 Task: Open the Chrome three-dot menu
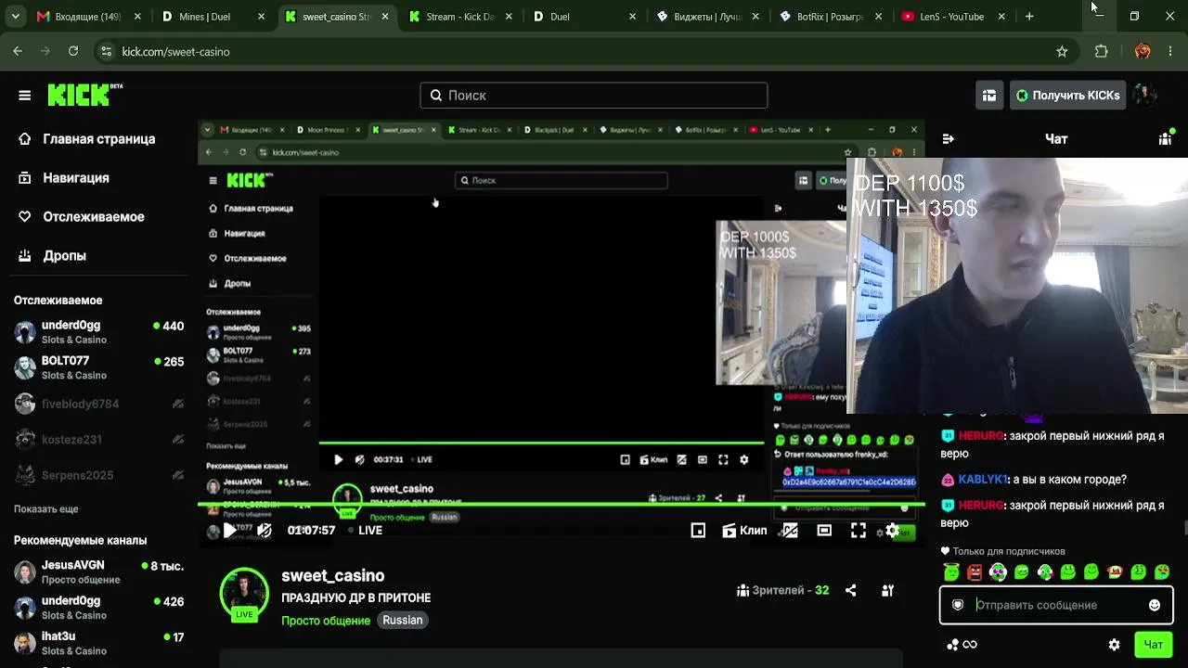coord(1170,52)
